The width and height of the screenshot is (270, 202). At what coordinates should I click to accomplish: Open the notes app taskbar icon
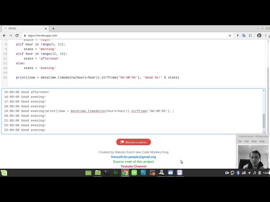pos(180,173)
